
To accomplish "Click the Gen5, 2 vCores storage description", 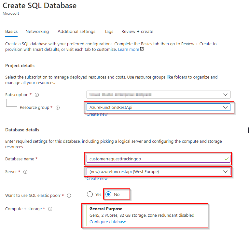I will tap(142, 215).
